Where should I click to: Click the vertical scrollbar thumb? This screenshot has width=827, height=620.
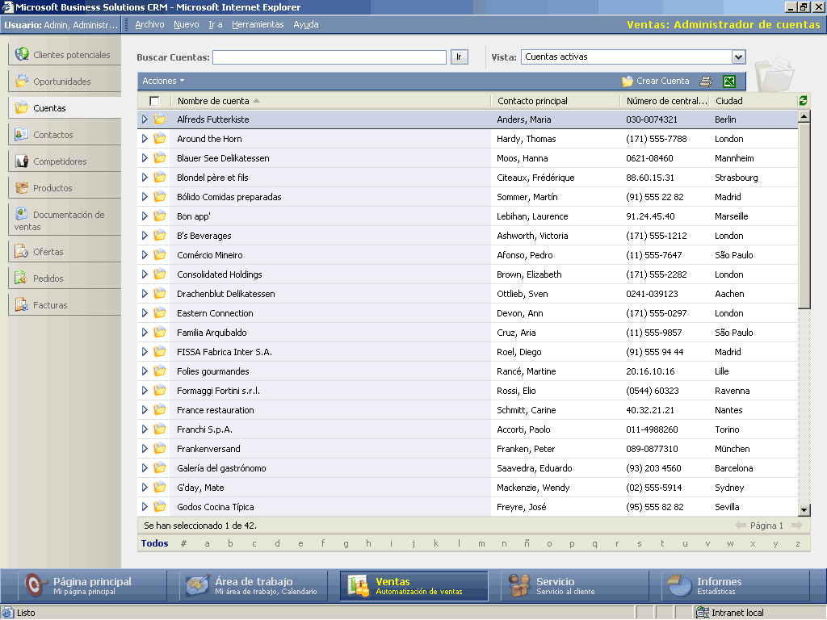click(x=804, y=216)
